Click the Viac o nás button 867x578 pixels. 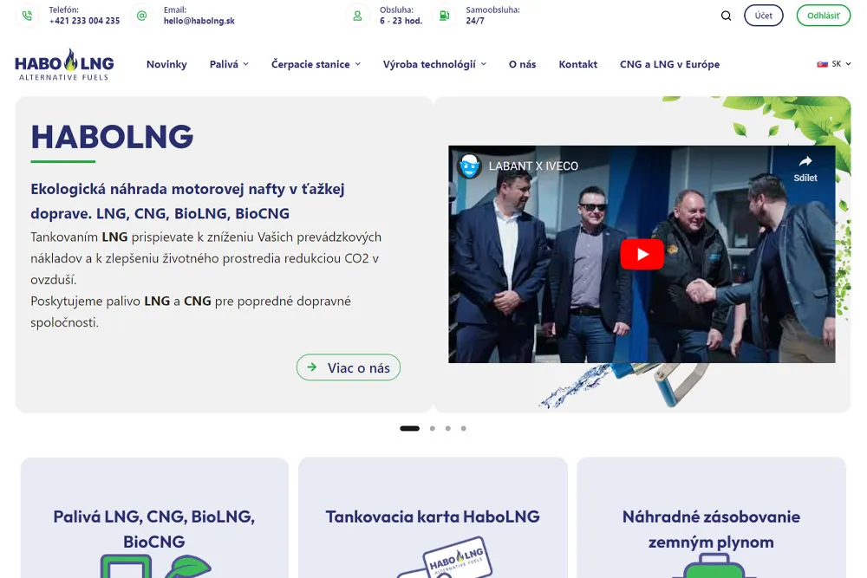click(x=349, y=367)
